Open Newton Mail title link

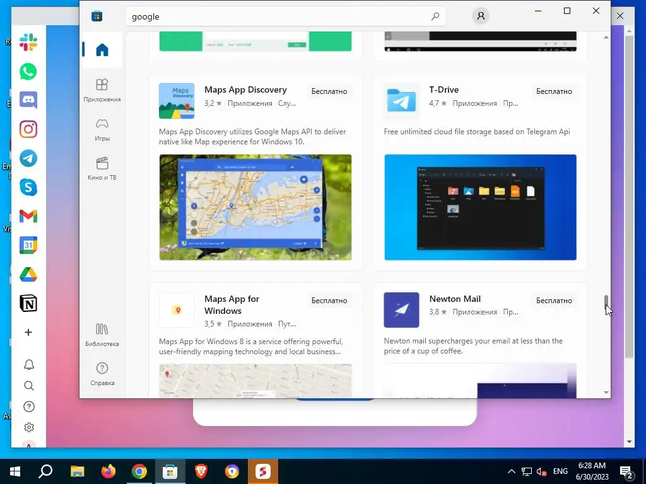coord(455,299)
